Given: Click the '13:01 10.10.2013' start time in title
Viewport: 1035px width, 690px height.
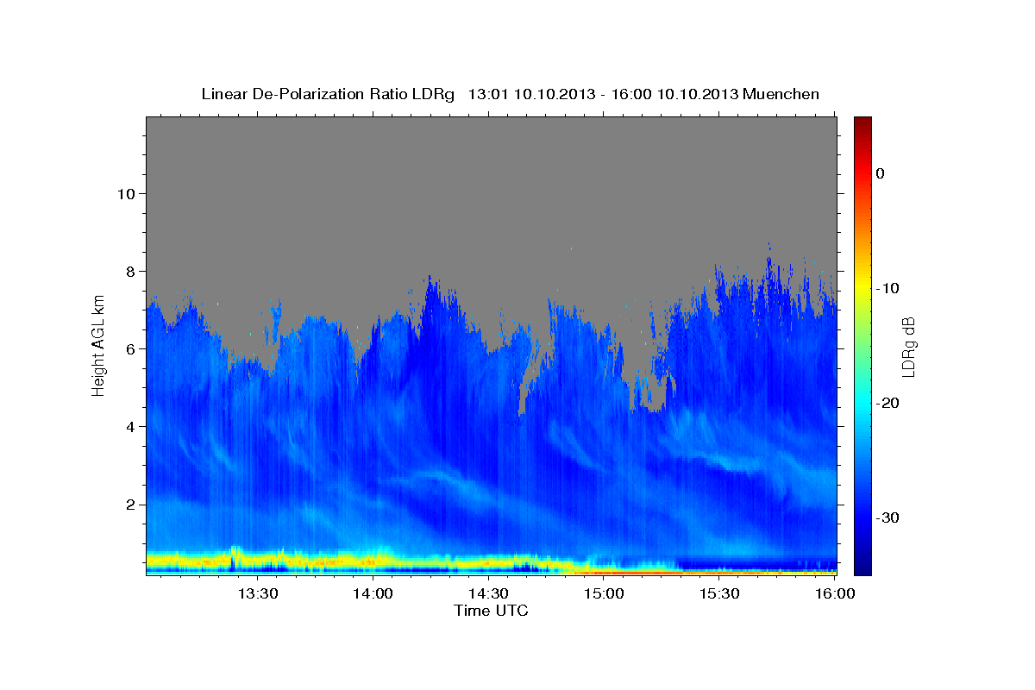Looking at the screenshot, I should [531, 94].
